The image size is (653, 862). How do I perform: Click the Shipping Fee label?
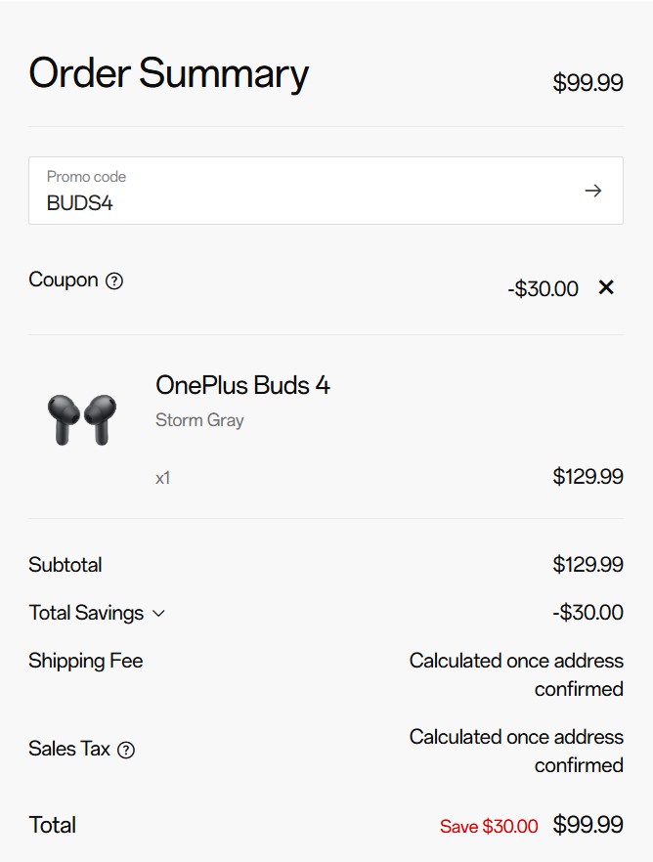click(x=86, y=661)
